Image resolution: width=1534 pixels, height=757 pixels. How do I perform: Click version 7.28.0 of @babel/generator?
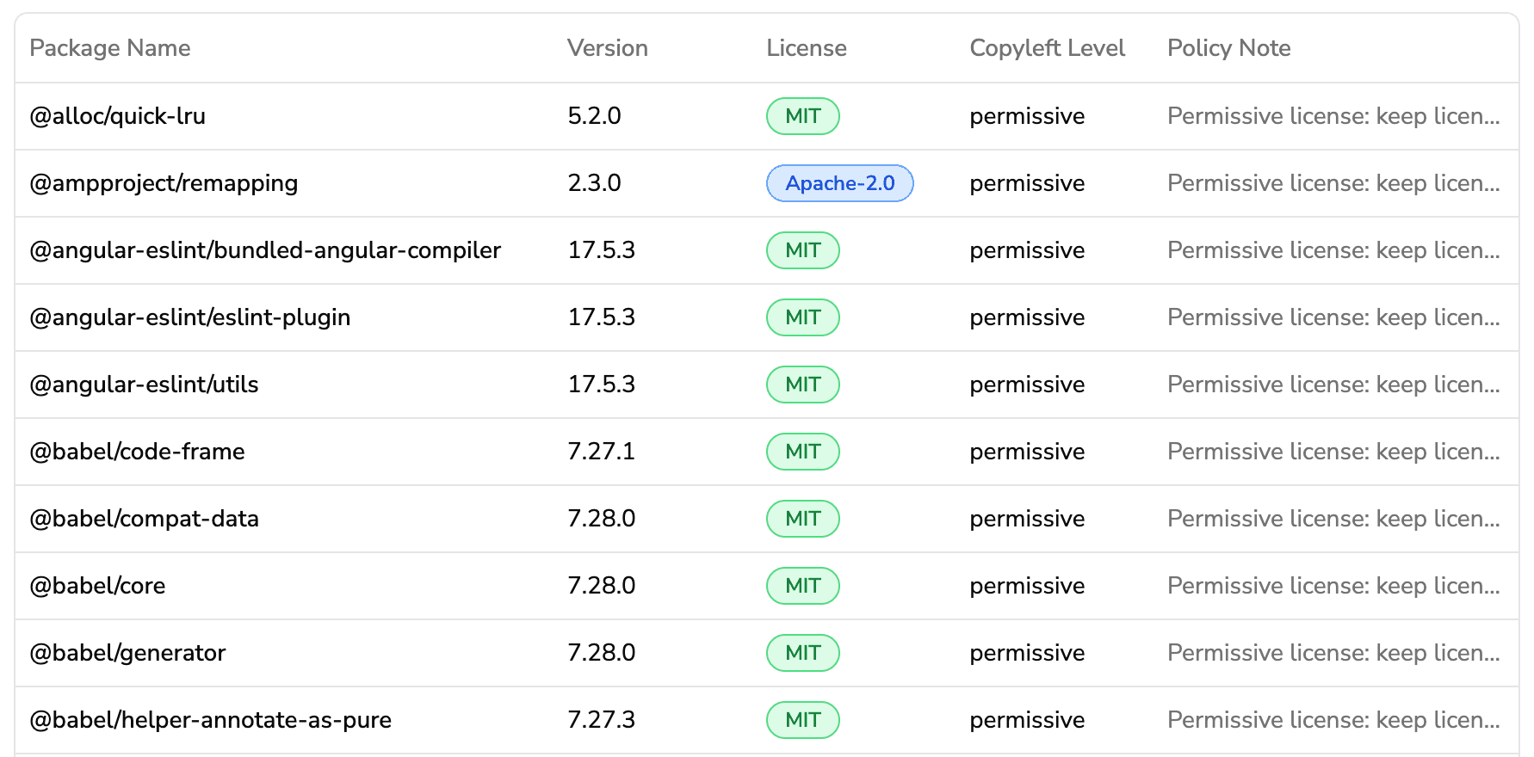click(601, 653)
